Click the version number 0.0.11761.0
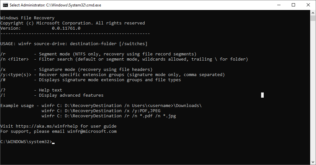The width and height of the screenshot is (316, 165). 66,28
